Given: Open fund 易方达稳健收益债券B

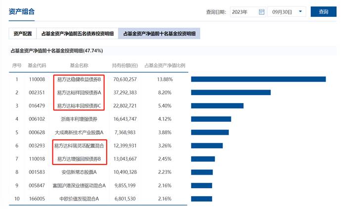Looking at the screenshot, I should coord(79,79).
